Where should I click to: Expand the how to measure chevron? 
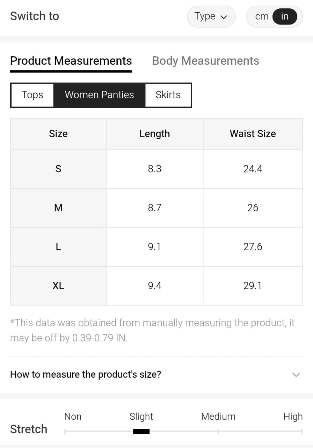(x=296, y=374)
